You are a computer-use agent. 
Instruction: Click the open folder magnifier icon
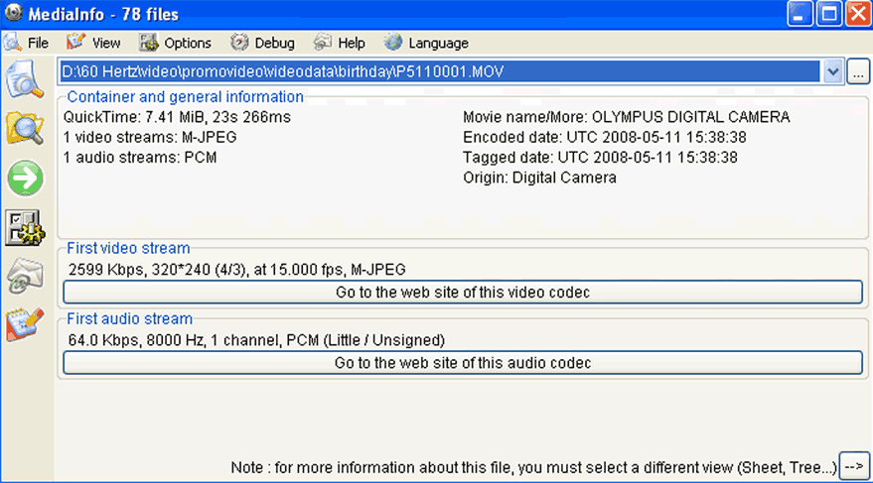tap(25, 129)
